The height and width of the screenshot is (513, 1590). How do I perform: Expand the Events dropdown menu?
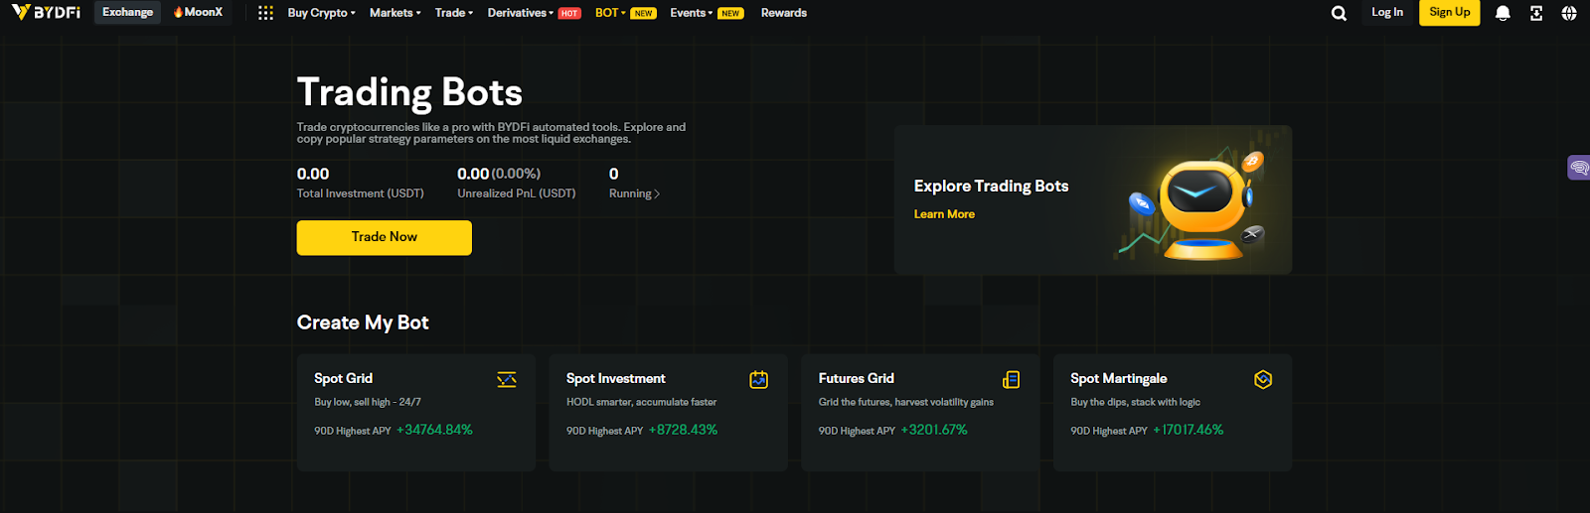(692, 13)
